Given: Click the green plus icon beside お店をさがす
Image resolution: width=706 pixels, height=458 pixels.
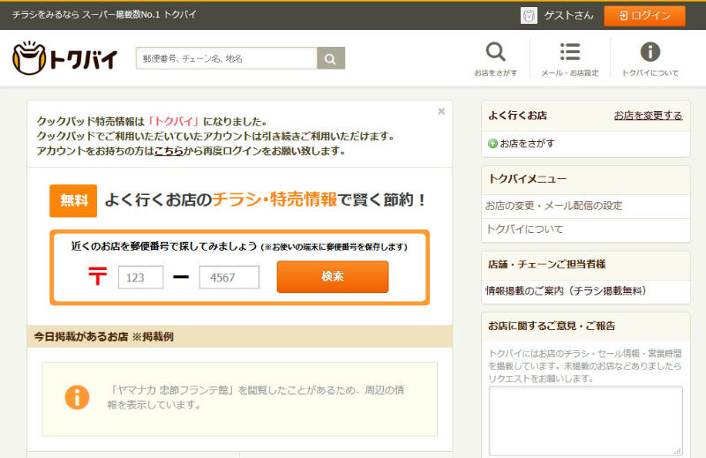Looking at the screenshot, I should click(x=492, y=143).
